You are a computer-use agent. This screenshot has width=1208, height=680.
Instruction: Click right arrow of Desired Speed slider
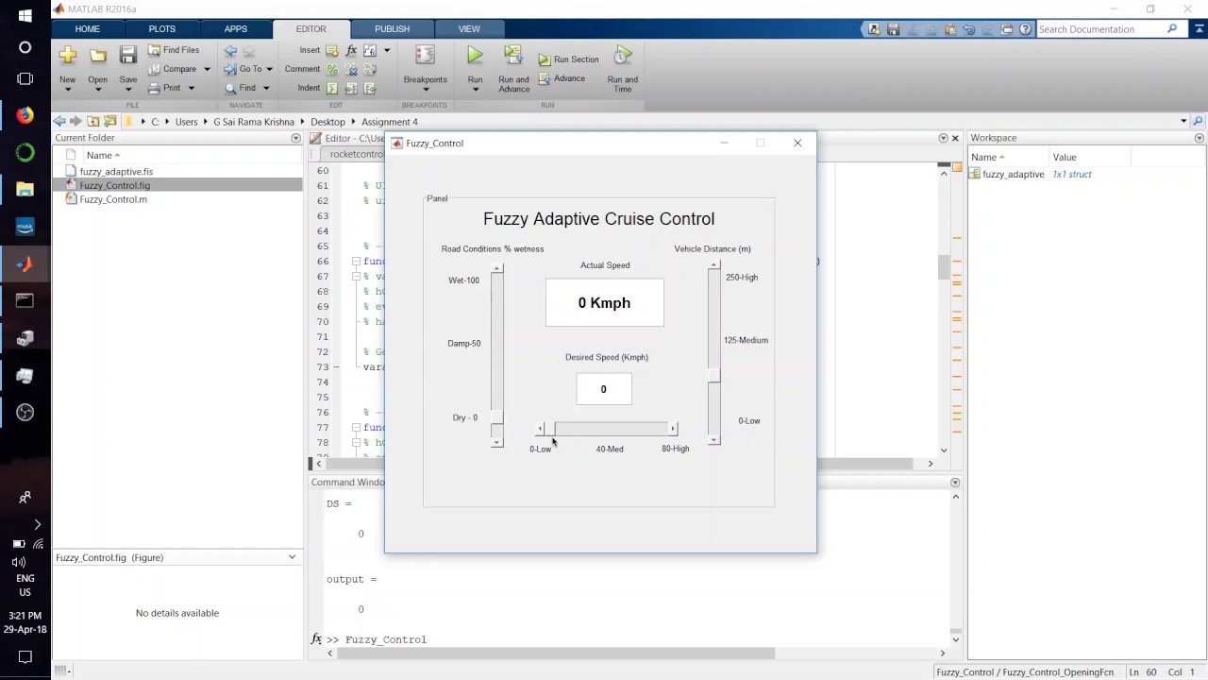coord(673,429)
